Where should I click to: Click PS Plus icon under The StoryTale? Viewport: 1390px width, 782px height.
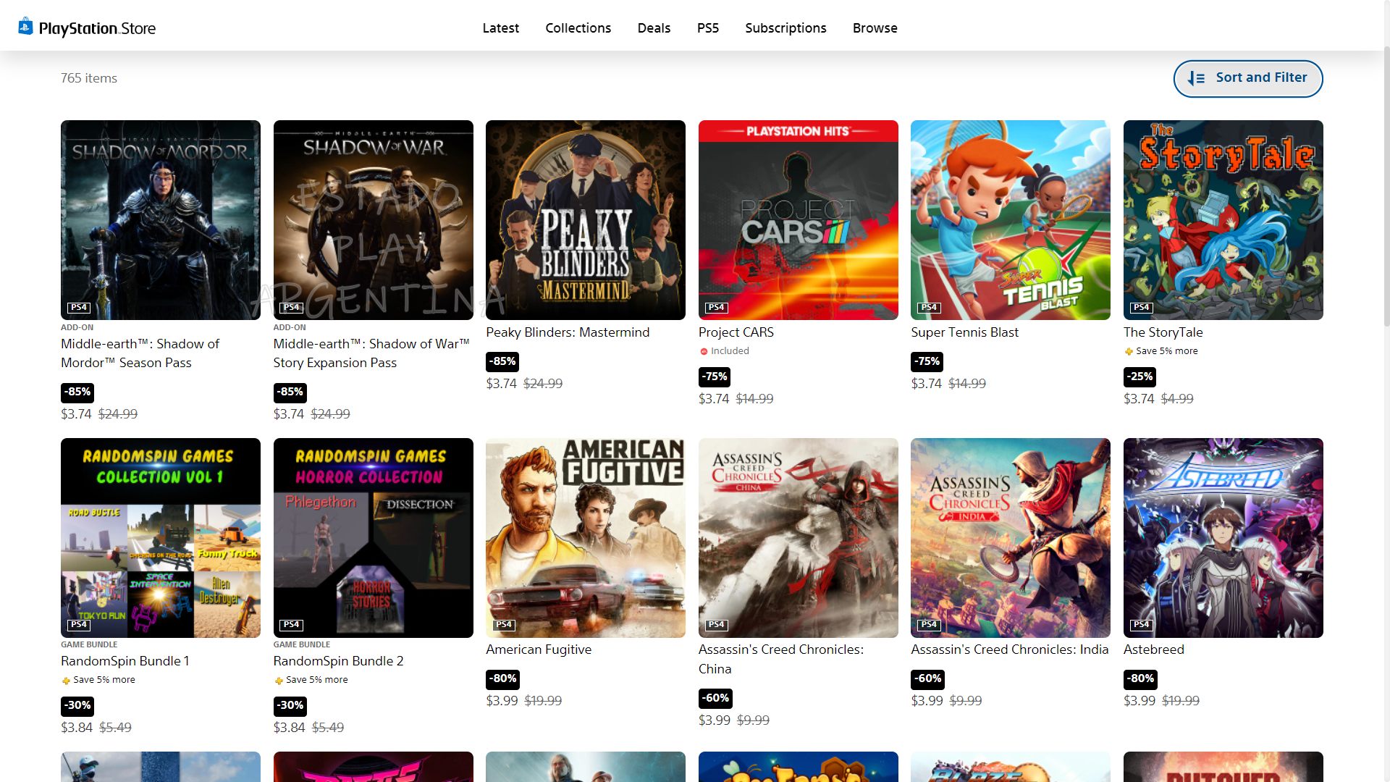(1129, 351)
